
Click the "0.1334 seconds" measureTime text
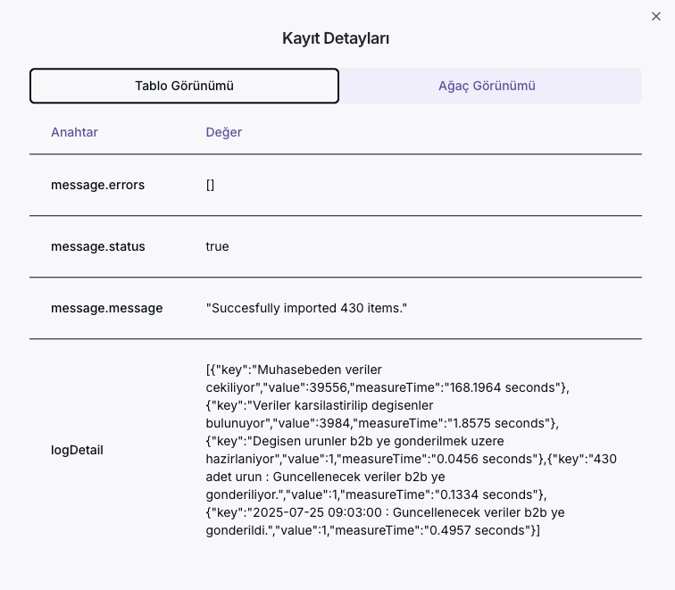(x=488, y=494)
